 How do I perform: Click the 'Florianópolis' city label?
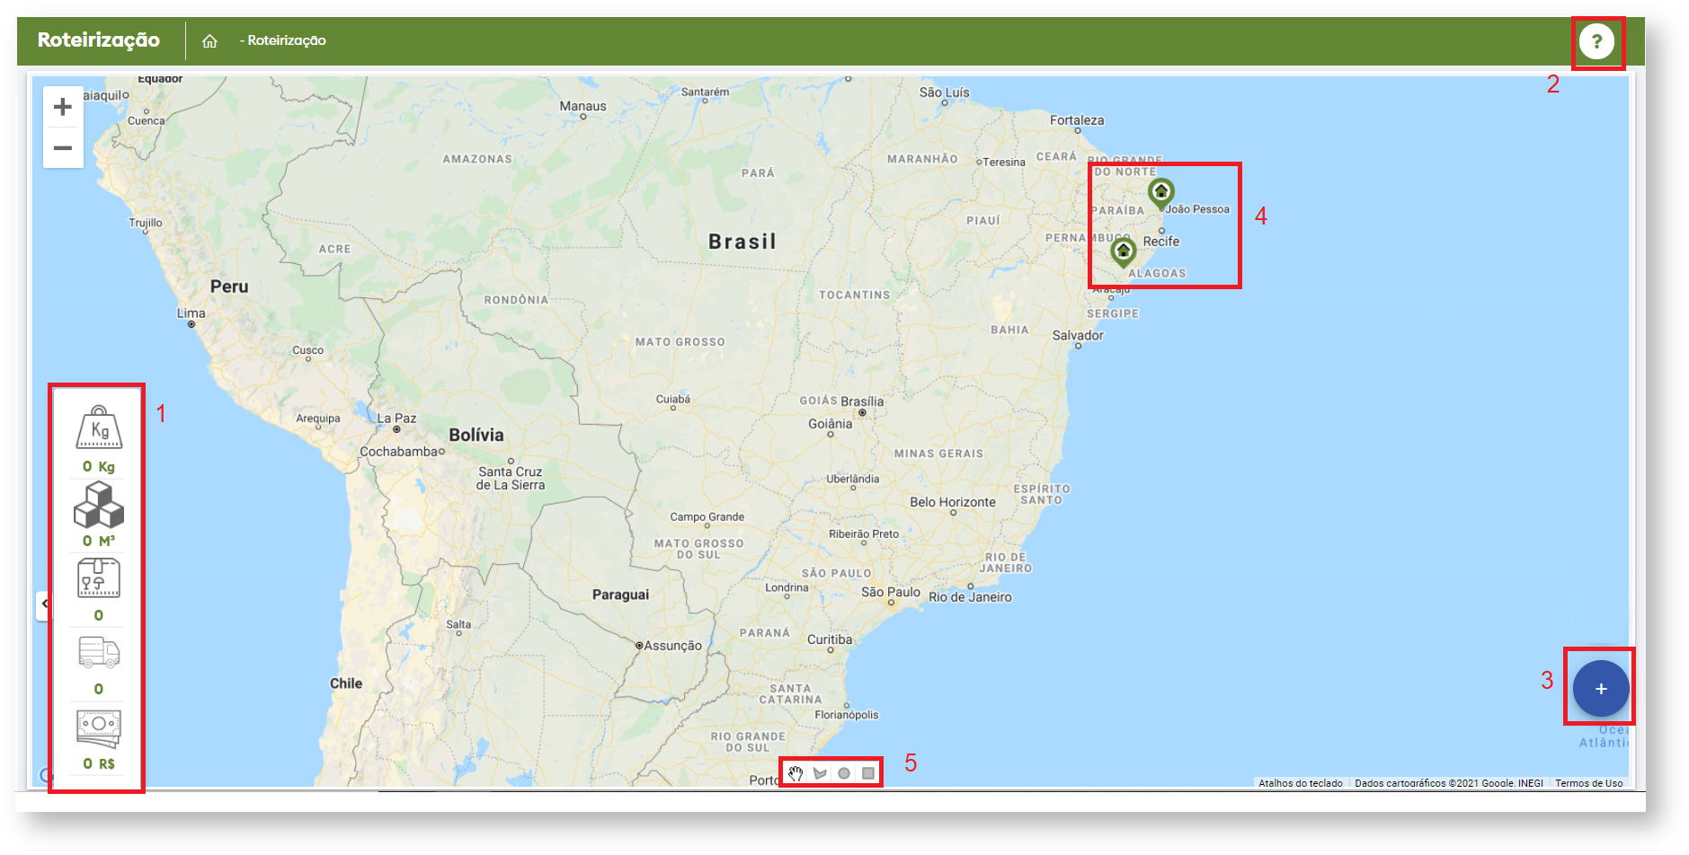coord(847,715)
